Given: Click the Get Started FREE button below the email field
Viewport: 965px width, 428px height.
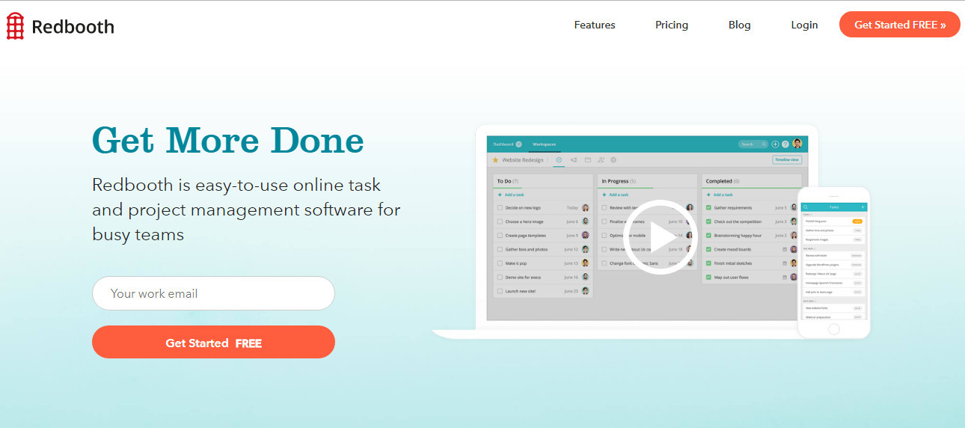Looking at the screenshot, I should 213,343.
